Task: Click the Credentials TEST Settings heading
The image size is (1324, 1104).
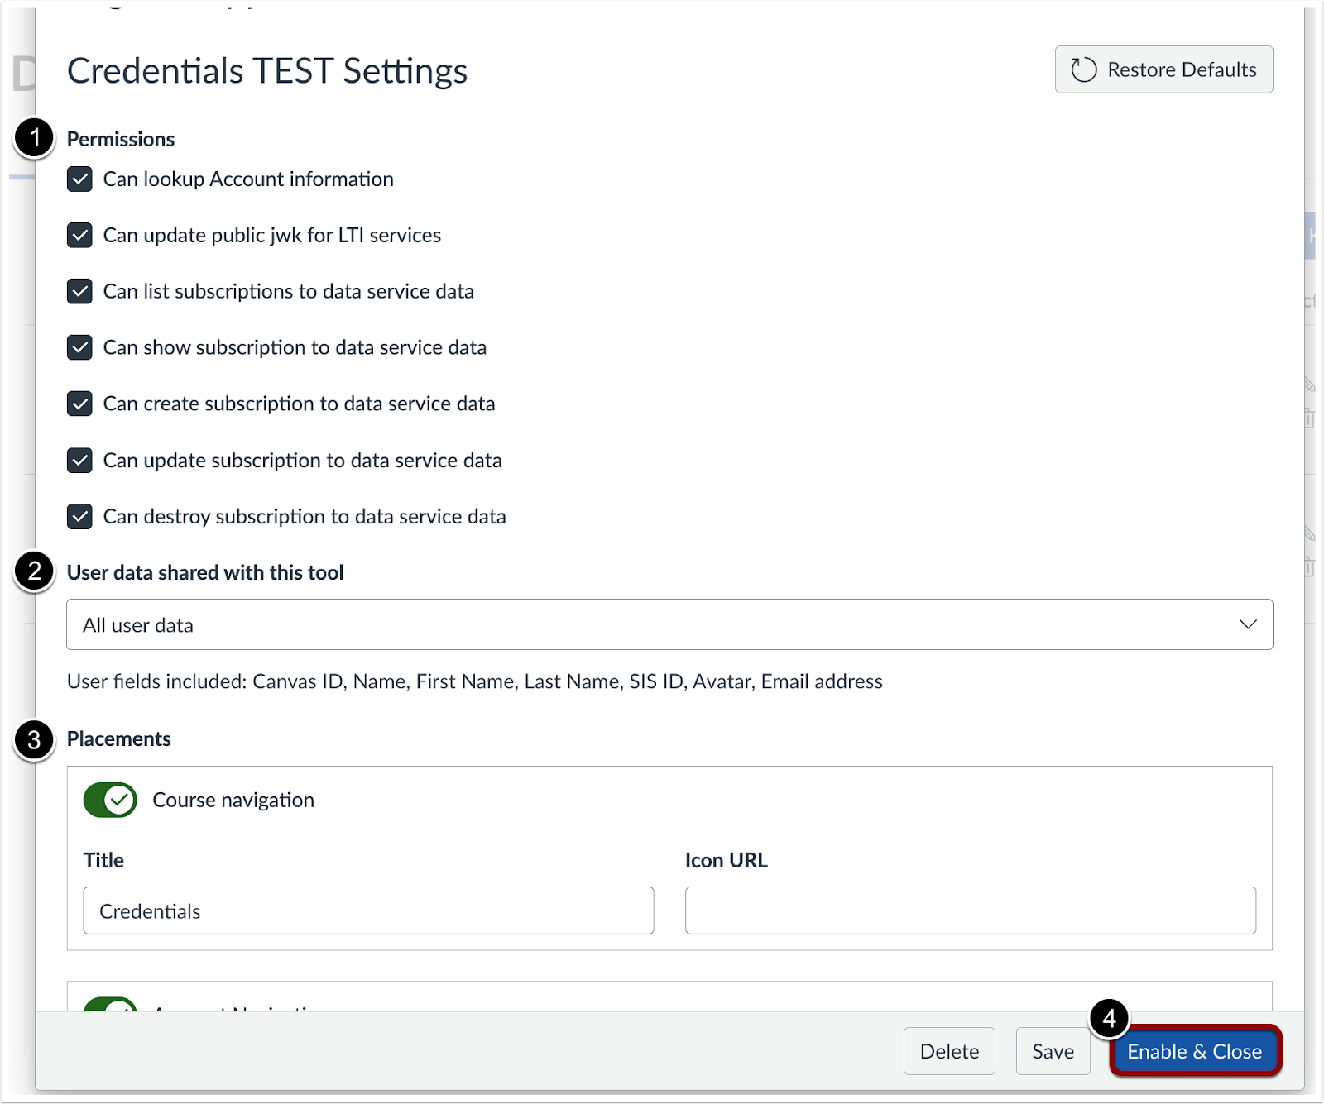Action: coord(267,71)
